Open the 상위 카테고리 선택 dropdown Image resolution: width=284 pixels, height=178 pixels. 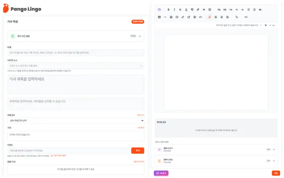pyautogui.click(x=76, y=121)
